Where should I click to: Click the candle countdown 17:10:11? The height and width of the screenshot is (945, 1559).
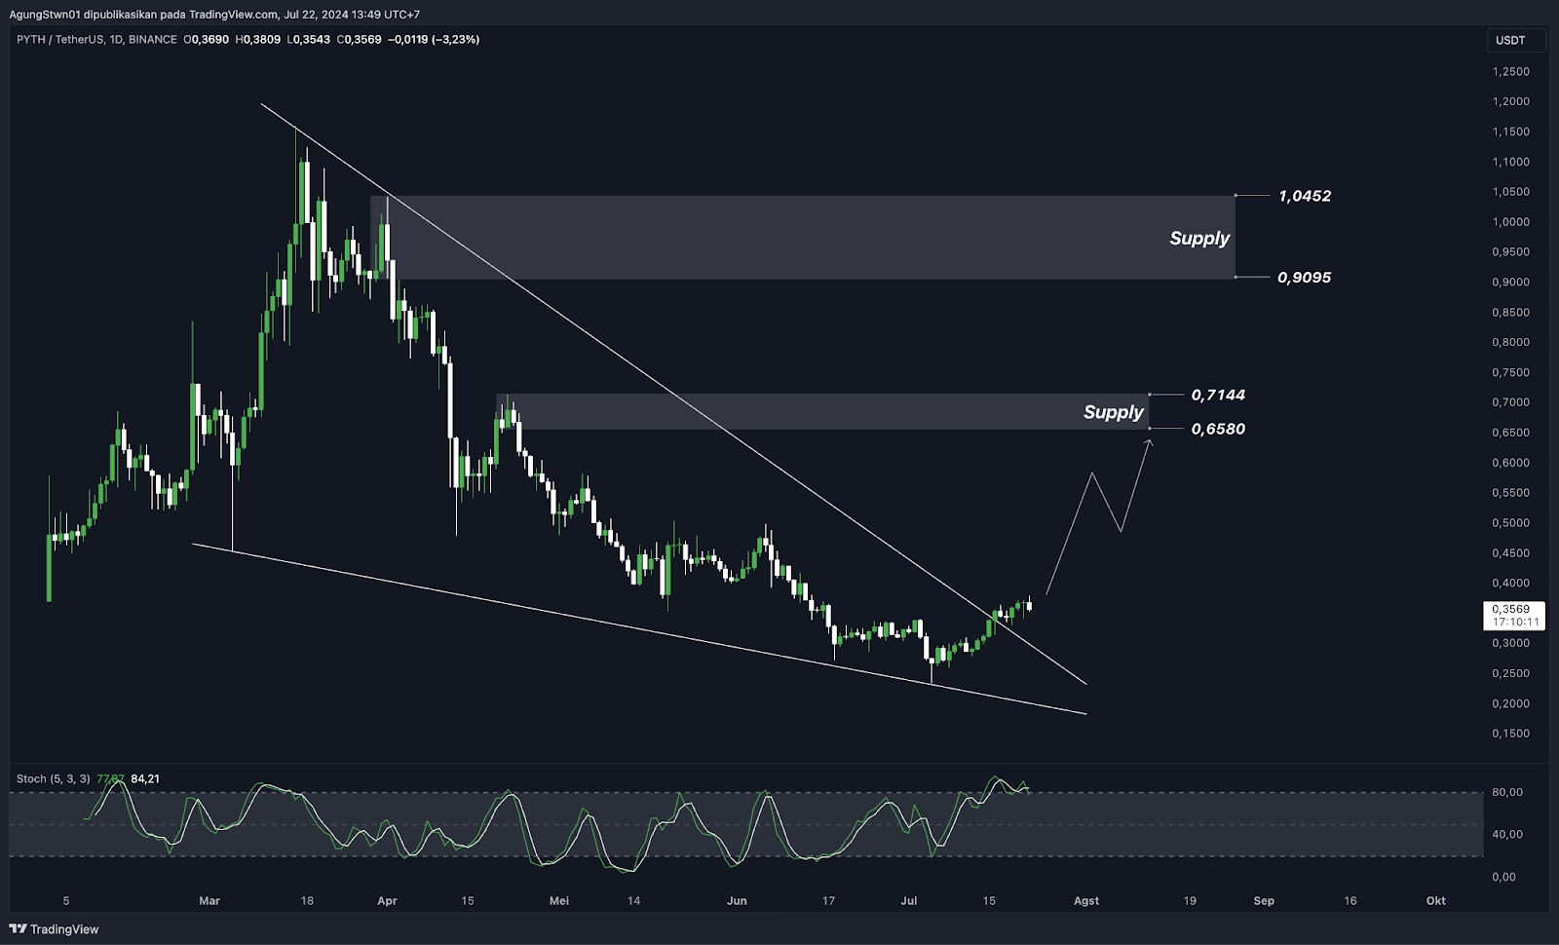pos(1516,622)
